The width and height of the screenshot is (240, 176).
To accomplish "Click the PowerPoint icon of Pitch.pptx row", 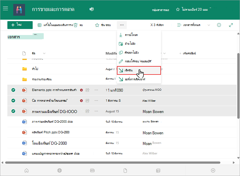I will (x=24, y=132).
